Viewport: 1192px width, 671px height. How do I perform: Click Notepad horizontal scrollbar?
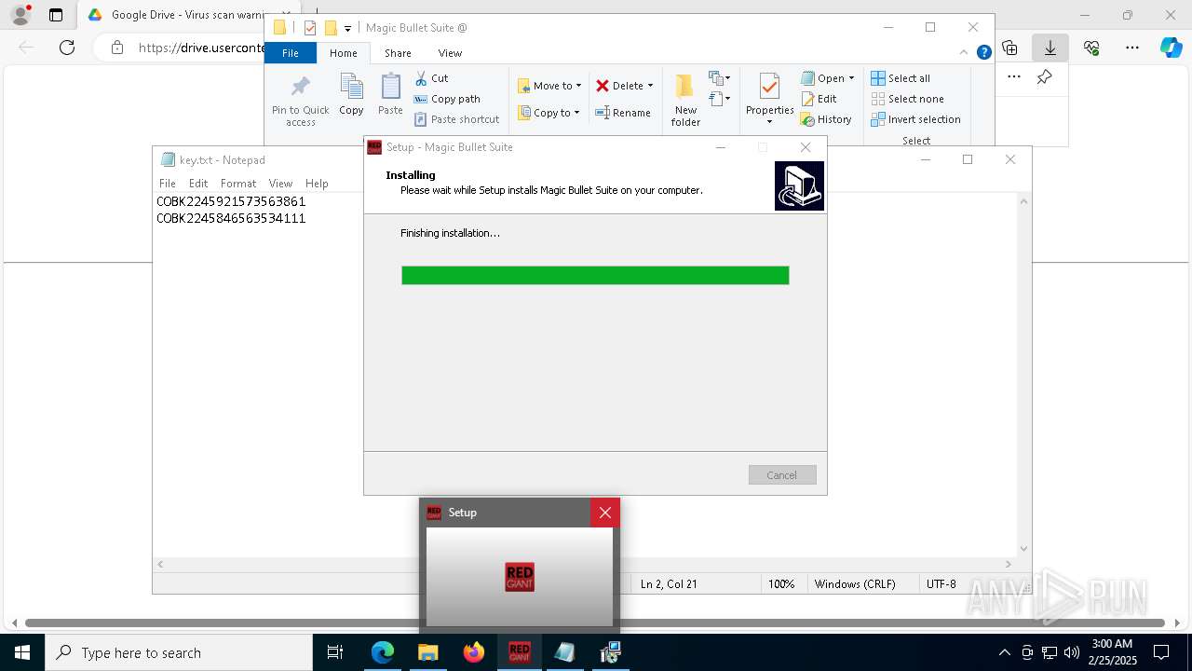[584, 564]
